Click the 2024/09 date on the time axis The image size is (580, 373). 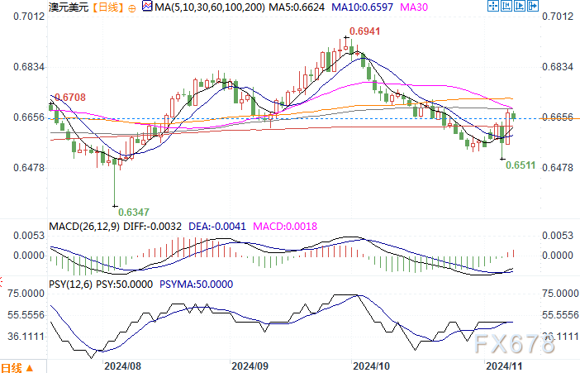(x=250, y=366)
